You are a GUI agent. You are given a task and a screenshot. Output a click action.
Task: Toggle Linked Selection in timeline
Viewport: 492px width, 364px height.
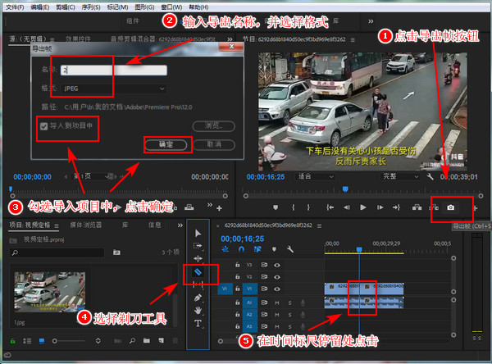point(257,249)
